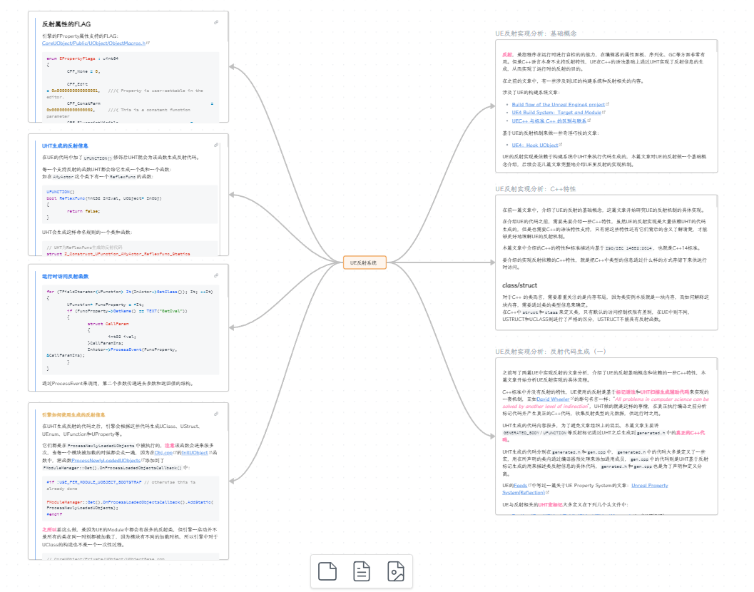Click link icon on 反射属性的FLAG card
Screen dimensions: 754x592
pyautogui.click(x=215, y=22)
